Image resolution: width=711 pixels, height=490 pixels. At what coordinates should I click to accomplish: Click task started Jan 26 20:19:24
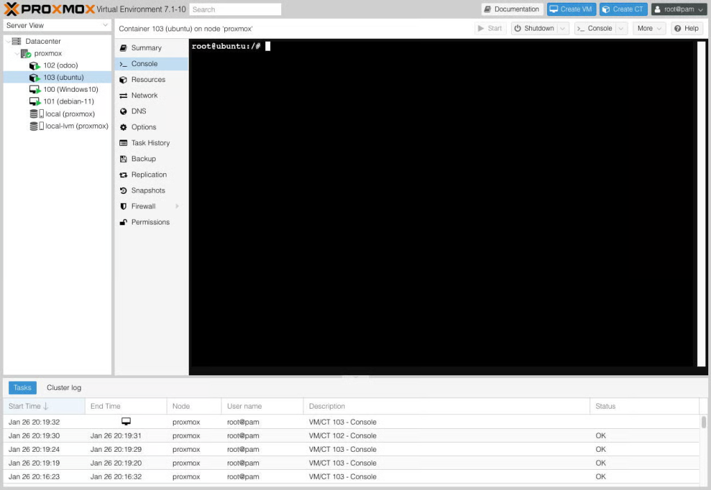click(x=352, y=449)
